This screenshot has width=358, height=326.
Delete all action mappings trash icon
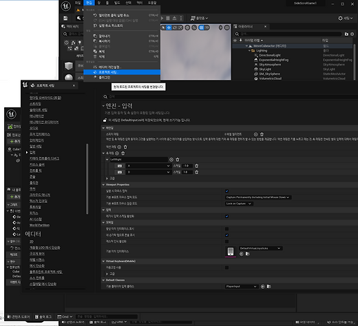click(x=125, y=147)
